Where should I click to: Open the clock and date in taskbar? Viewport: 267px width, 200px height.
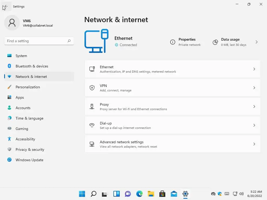click(254, 194)
